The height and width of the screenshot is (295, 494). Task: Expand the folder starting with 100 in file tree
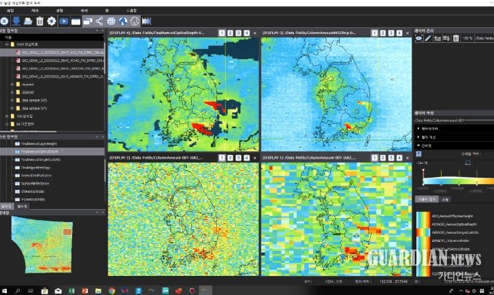click(7, 117)
